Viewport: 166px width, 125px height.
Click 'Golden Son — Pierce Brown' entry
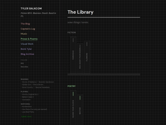(32, 85)
